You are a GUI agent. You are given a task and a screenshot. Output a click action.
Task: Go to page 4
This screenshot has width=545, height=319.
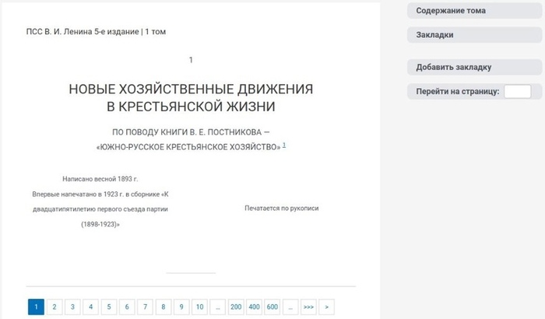(x=91, y=307)
